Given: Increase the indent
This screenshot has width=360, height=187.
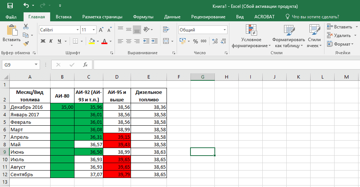Looking at the screenshot, I should coord(155,41).
